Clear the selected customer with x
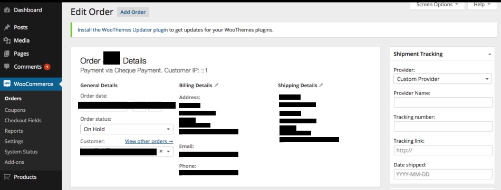This screenshot has width=501, height=190. pos(161,152)
